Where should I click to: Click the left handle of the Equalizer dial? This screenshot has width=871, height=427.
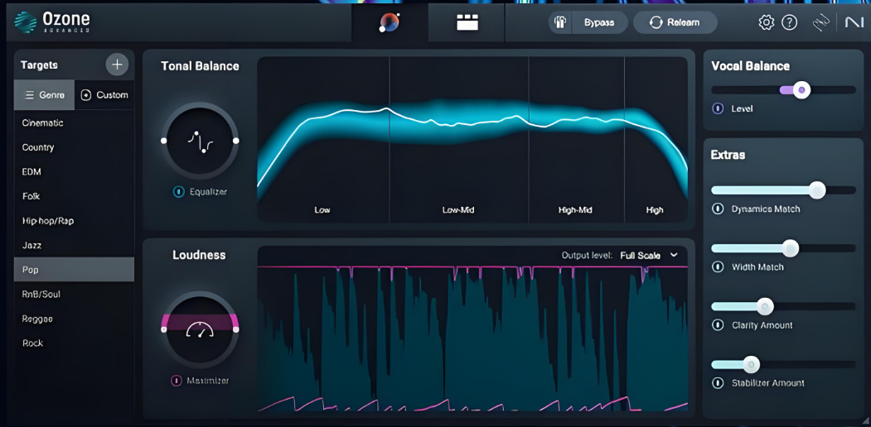tap(164, 141)
